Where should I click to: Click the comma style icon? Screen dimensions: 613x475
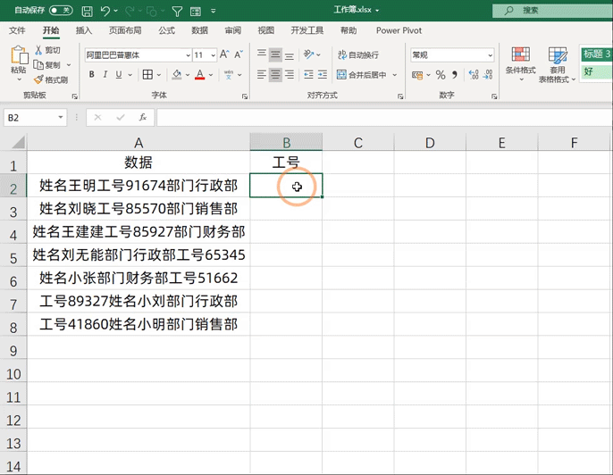455,74
